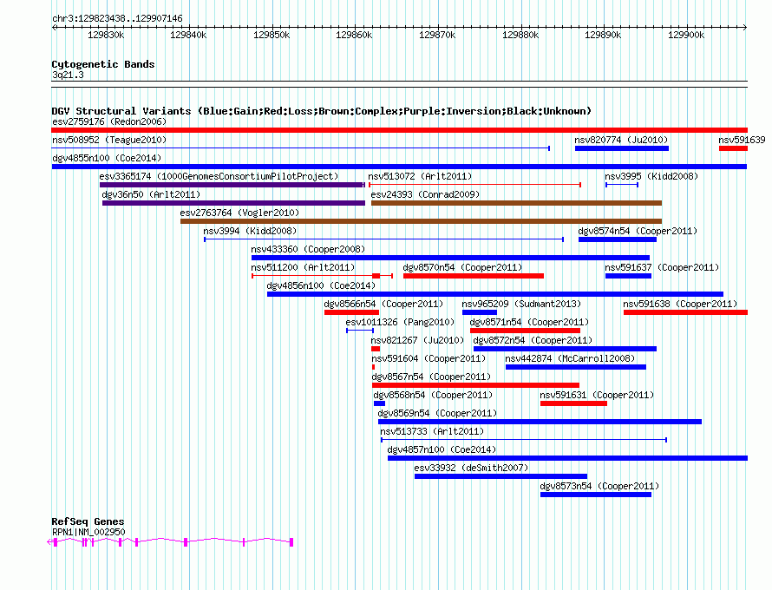Select the blue nsv591637 gain bar
The width and height of the screenshot is (772, 590).
[x=628, y=276]
